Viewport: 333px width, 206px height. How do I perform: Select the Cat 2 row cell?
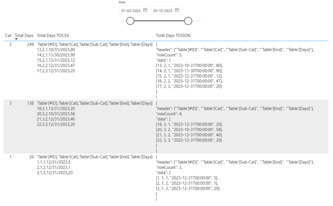[x=10, y=44]
